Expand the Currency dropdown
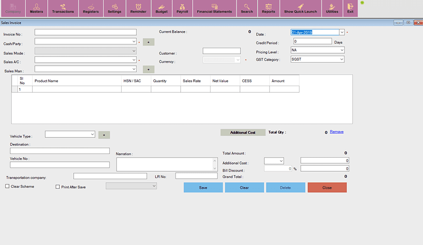The image size is (423, 245). coord(238,60)
